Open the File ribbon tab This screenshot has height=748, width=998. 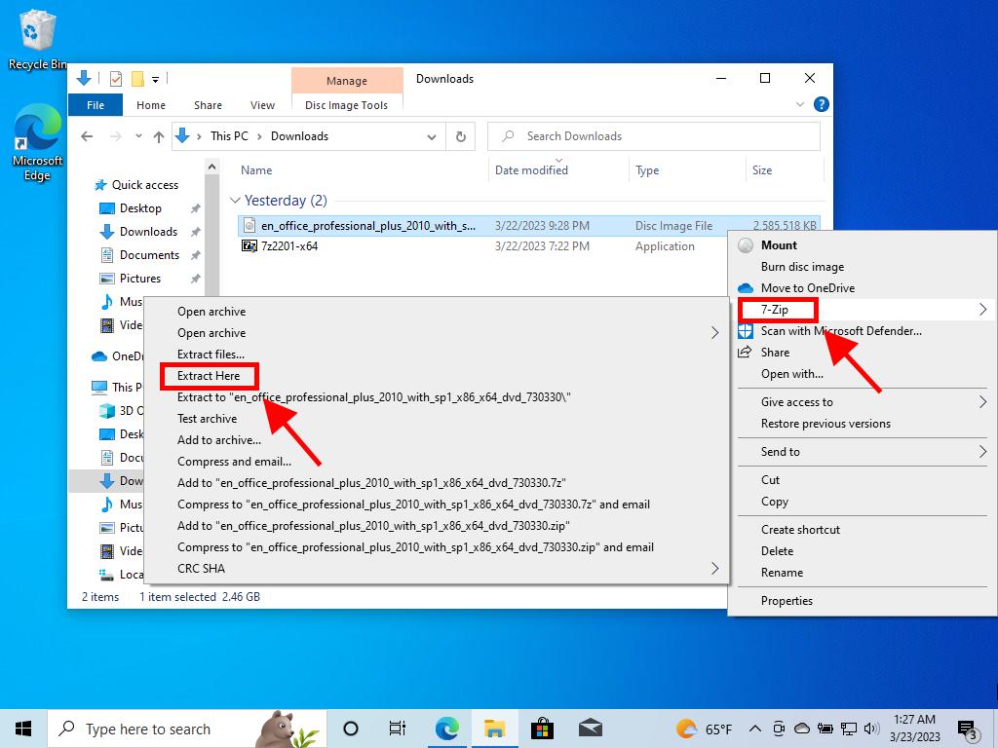point(96,105)
